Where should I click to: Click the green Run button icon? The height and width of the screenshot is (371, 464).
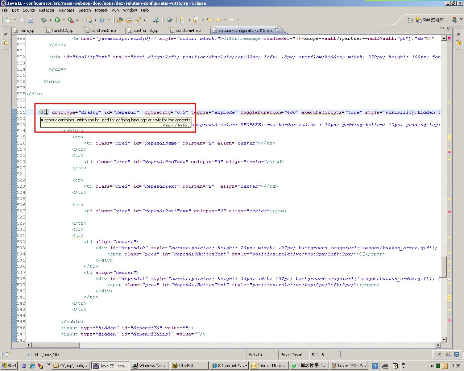[57, 20]
